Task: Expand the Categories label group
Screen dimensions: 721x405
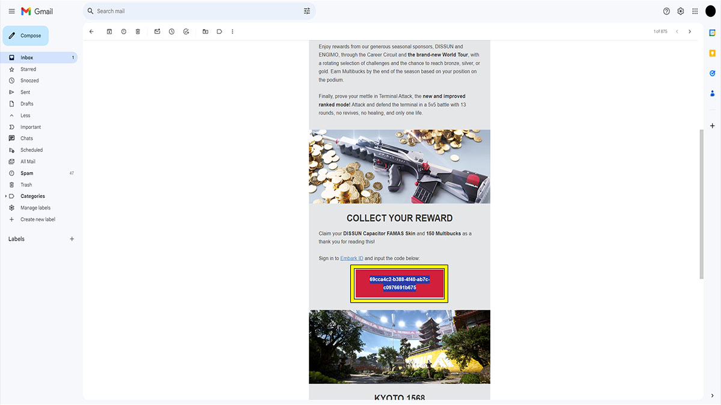Action: (5, 196)
